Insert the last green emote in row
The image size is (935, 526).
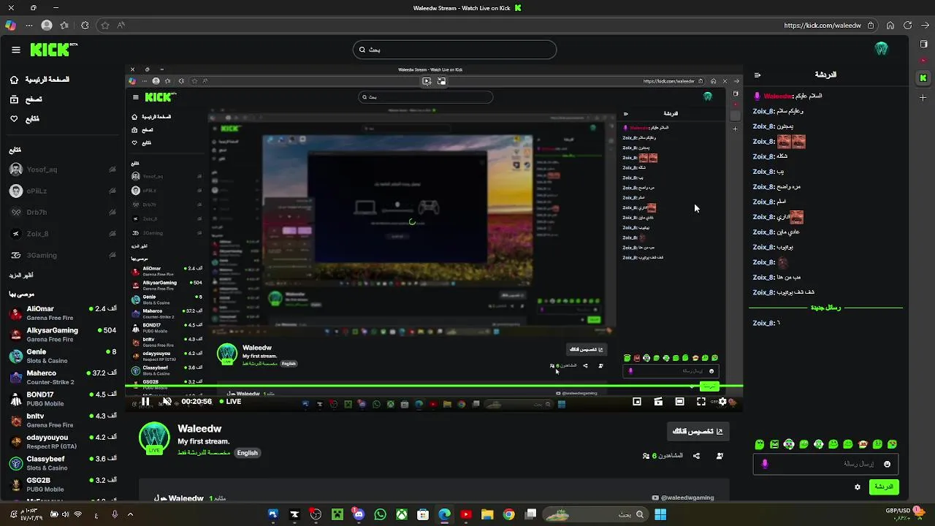click(x=892, y=444)
